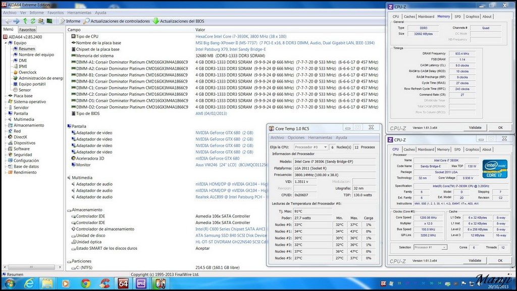Expand the Almacenamiento tree node in the sidebar
The image size is (517, 291).
[x=6, y=125]
